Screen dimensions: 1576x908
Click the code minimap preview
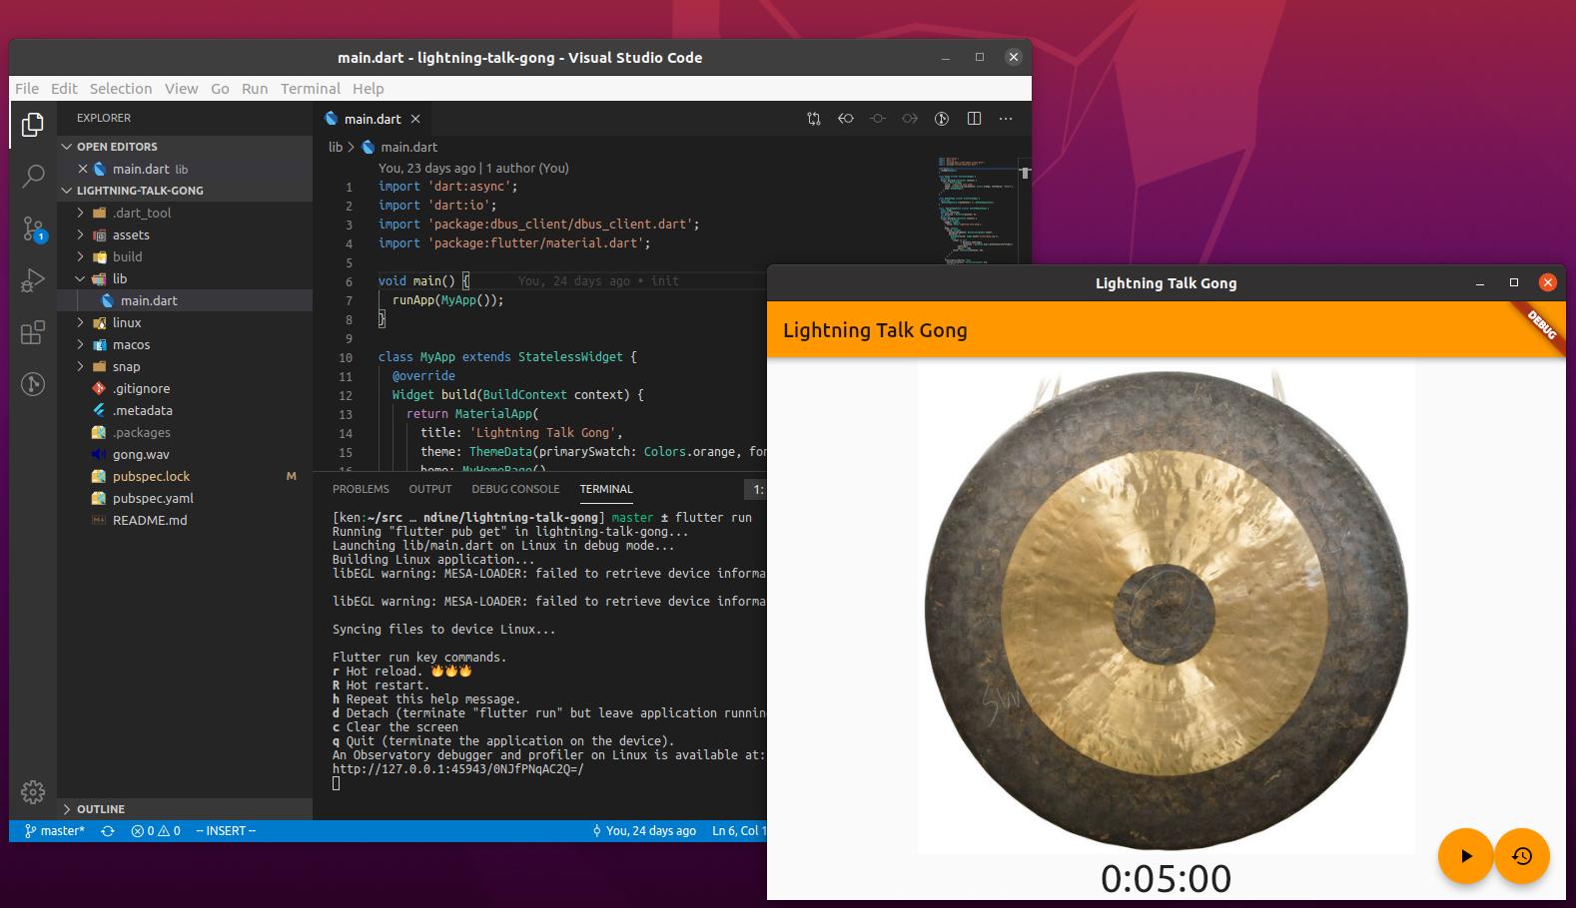point(977,210)
